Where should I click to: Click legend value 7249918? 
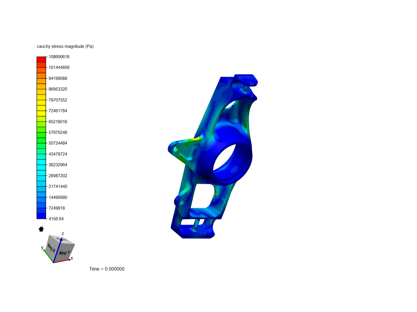(57, 208)
